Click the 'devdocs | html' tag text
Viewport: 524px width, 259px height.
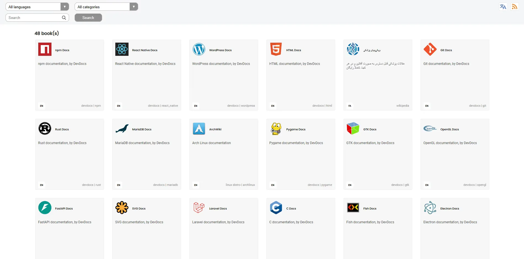click(322, 106)
